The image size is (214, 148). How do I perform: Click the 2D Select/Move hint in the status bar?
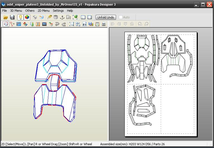coord(47,144)
